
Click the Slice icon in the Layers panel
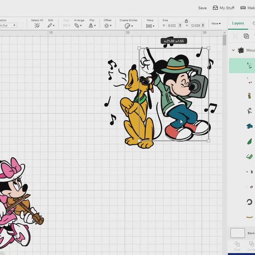point(237,244)
